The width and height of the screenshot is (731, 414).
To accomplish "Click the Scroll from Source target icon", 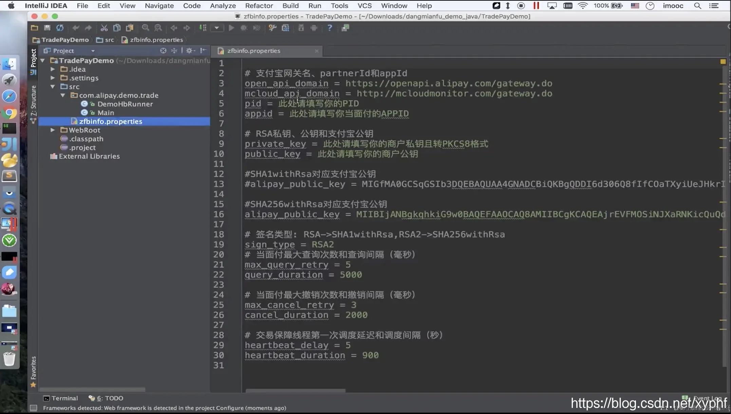I will (x=163, y=50).
